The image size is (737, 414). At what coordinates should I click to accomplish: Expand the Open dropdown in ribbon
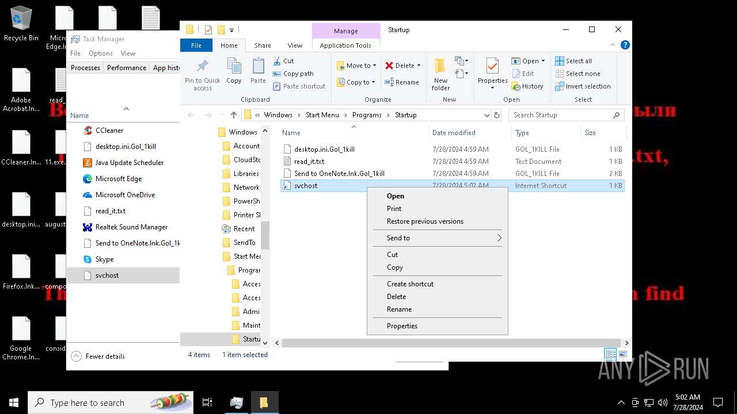[543, 61]
